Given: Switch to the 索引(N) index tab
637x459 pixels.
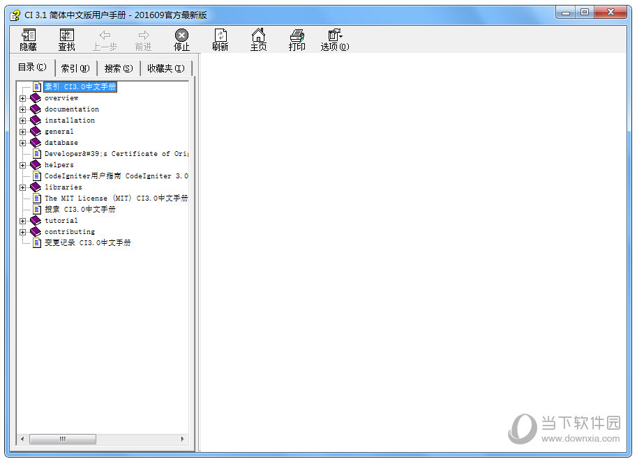Looking at the screenshot, I should pyautogui.click(x=75, y=68).
